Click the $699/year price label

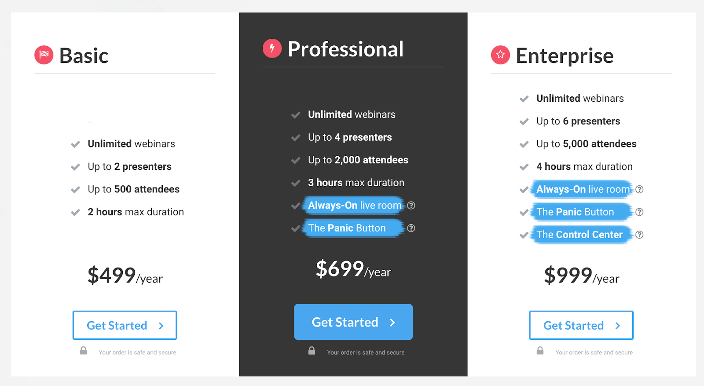pos(353,269)
